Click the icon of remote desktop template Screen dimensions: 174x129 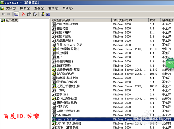54,119
